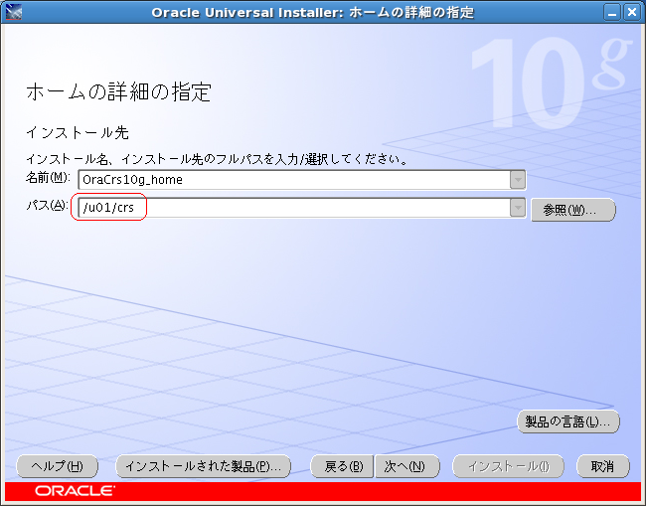
Task: Click the disabled インストール(I) button
Action: [509, 466]
